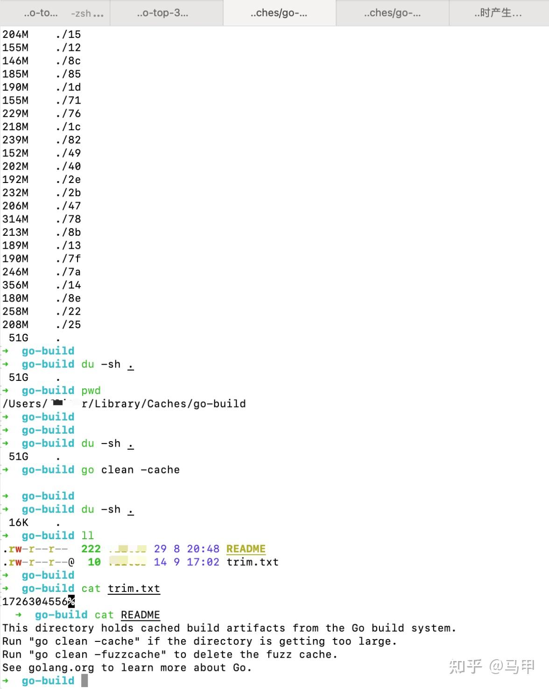Click the file size '222' for README
This screenshot has width=549, height=689.
tap(91, 549)
